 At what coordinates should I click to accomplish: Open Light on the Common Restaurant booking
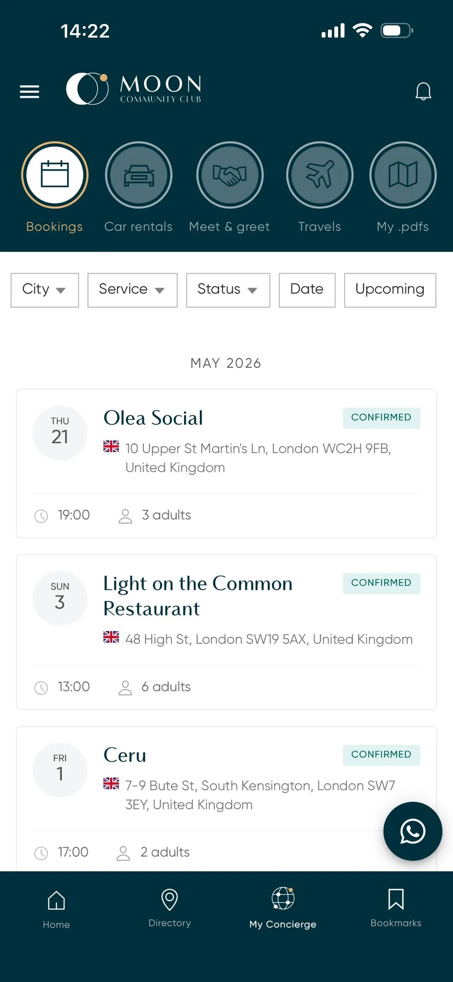(226, 632)
